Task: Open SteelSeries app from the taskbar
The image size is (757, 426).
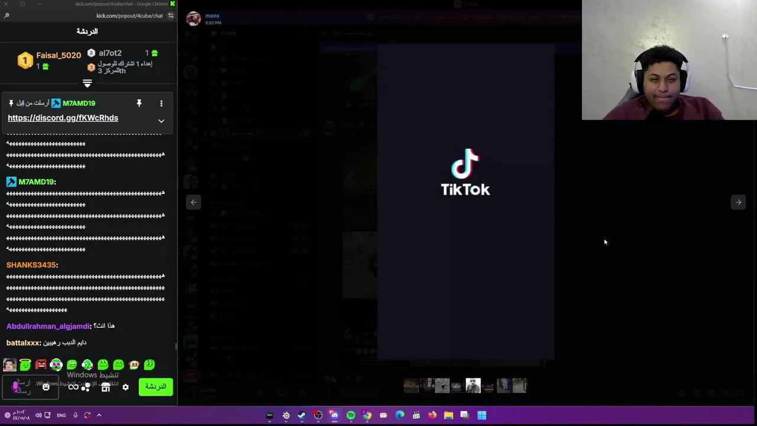Action: tap(286, 415)
